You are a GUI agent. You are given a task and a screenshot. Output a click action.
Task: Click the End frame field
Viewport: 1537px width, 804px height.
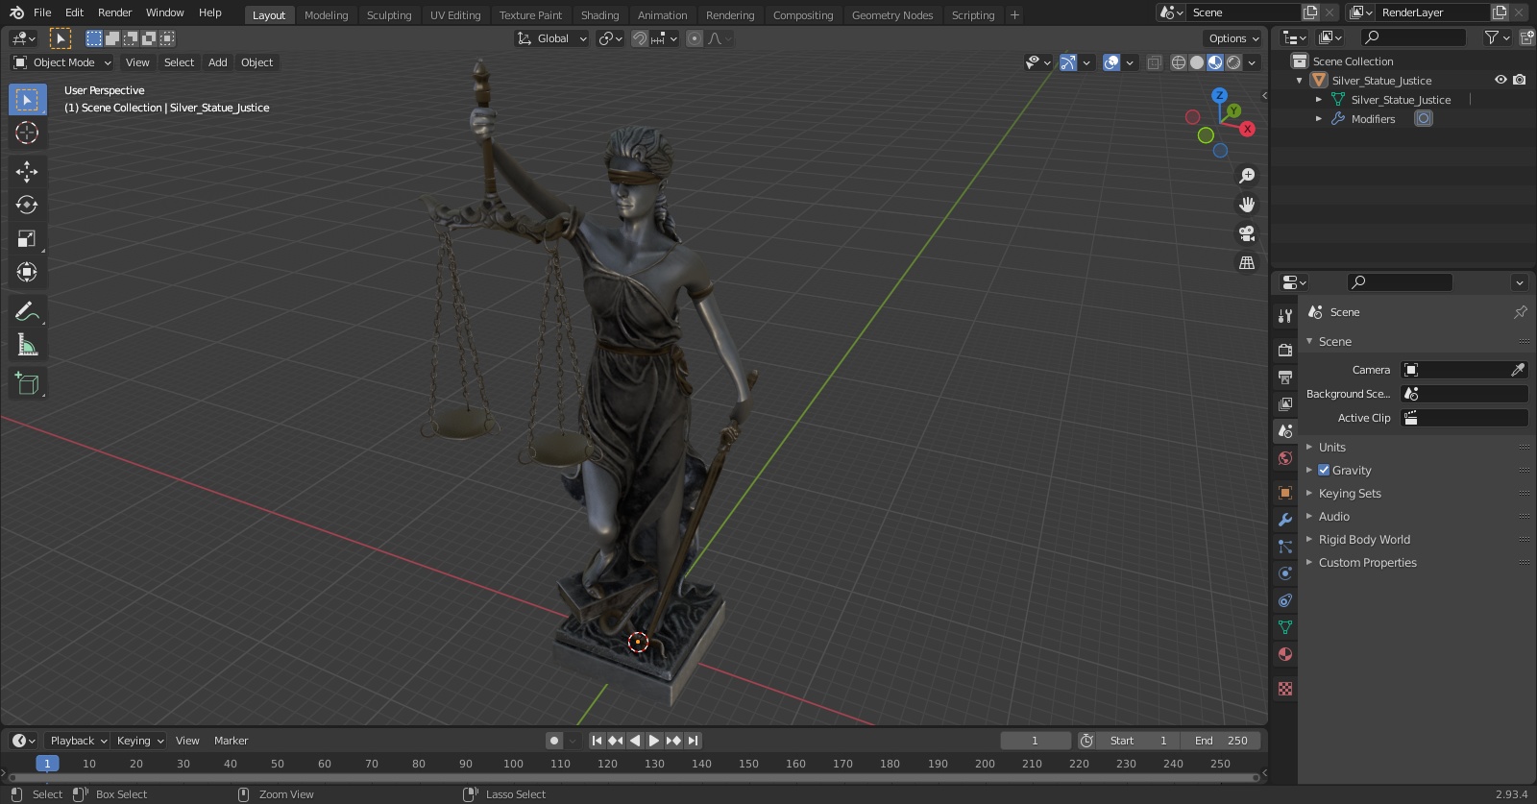coord(1221,741)
